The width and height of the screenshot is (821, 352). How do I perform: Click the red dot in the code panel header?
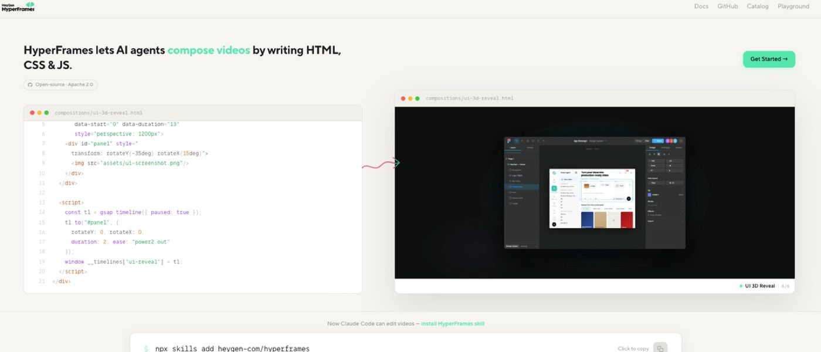(32, 113)
